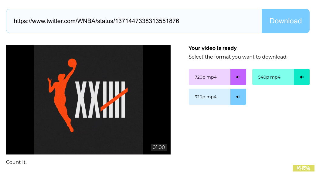Choose the 320p mp4 download format
316x173 pixels.
(209, 97)
